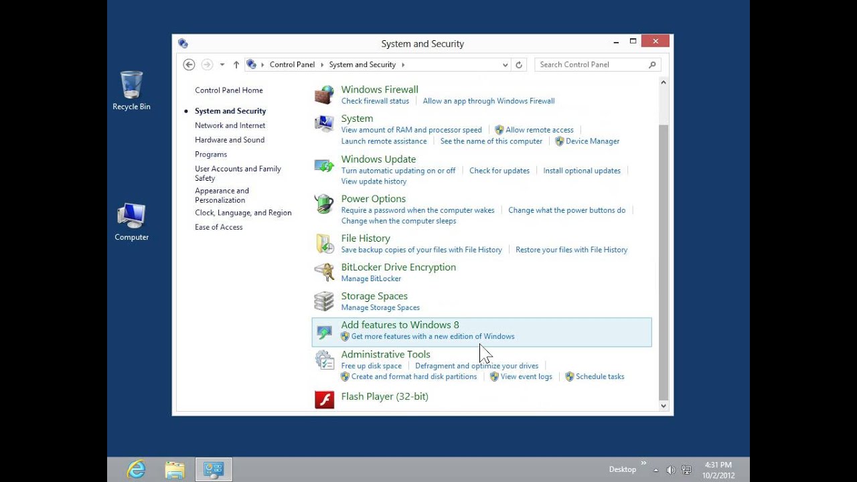Open the Storage Spaces drives icon
This screenshot has width=857, height=482.
(x=324, y=301)
